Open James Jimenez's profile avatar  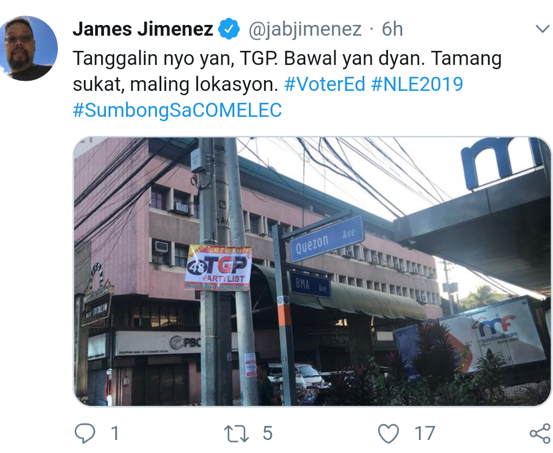(x=29, y=48)
